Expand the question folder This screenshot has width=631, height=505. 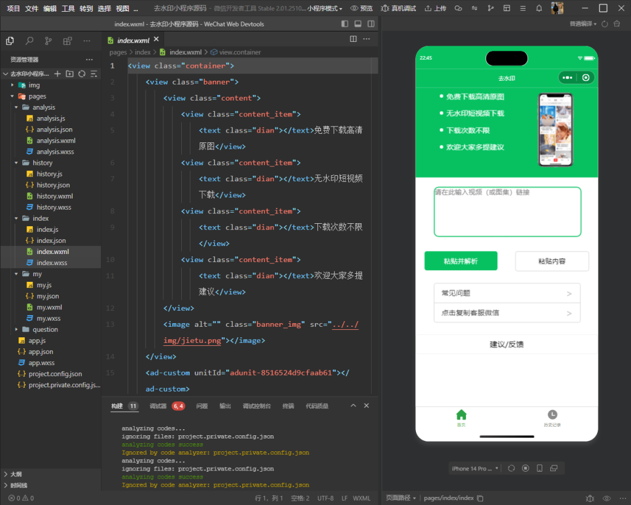[45, 329]
